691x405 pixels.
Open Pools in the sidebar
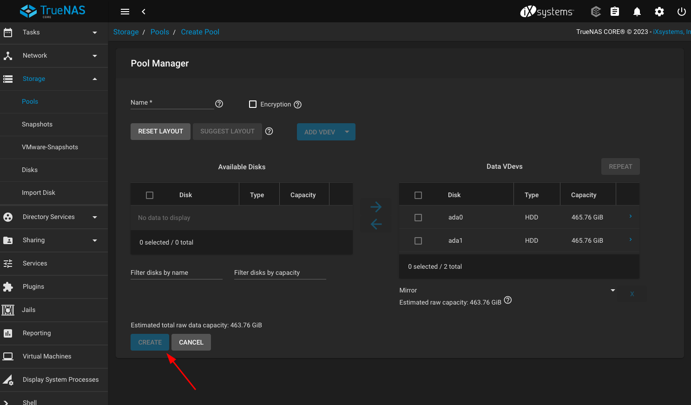pos(30,101)
